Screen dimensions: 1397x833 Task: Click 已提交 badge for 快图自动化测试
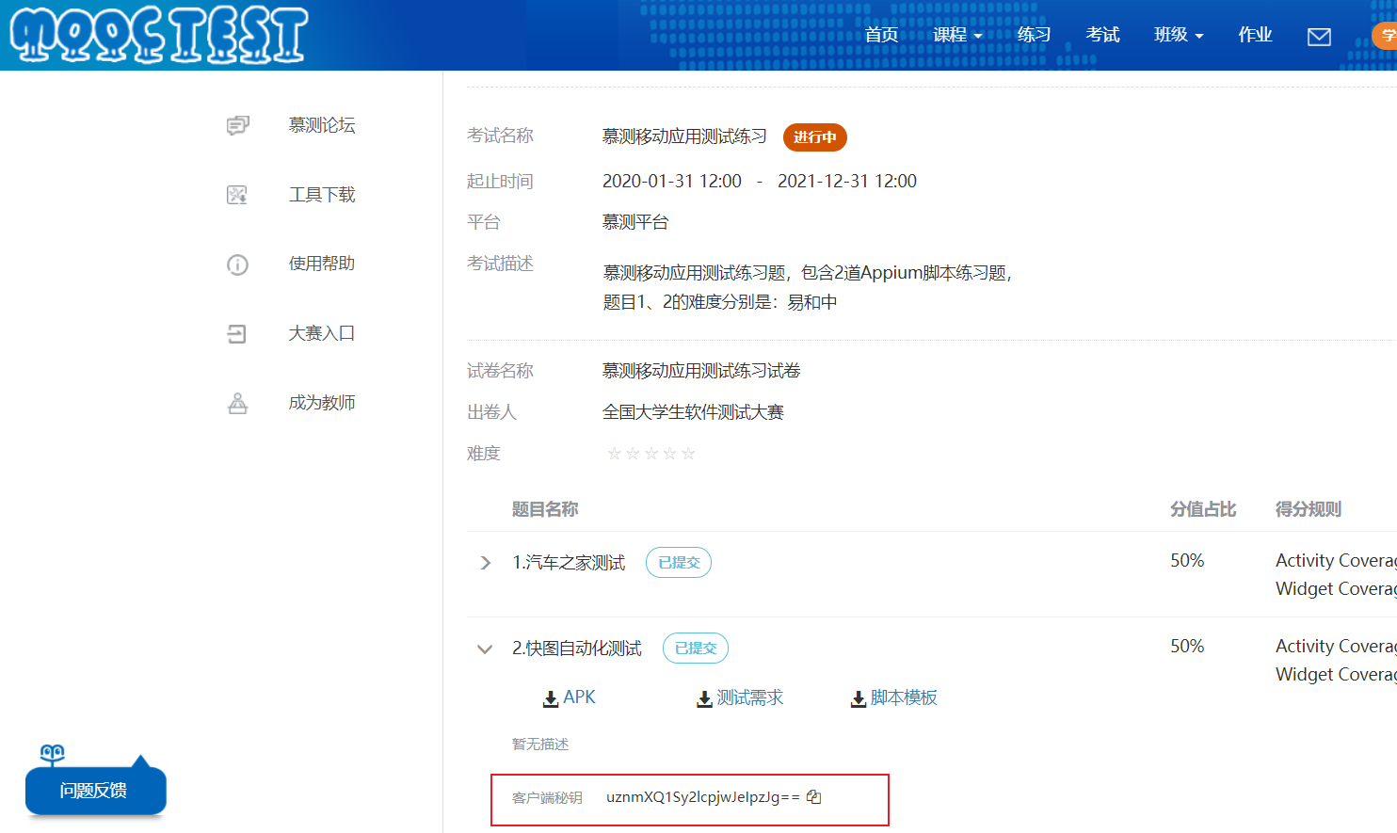click(696, 649)
